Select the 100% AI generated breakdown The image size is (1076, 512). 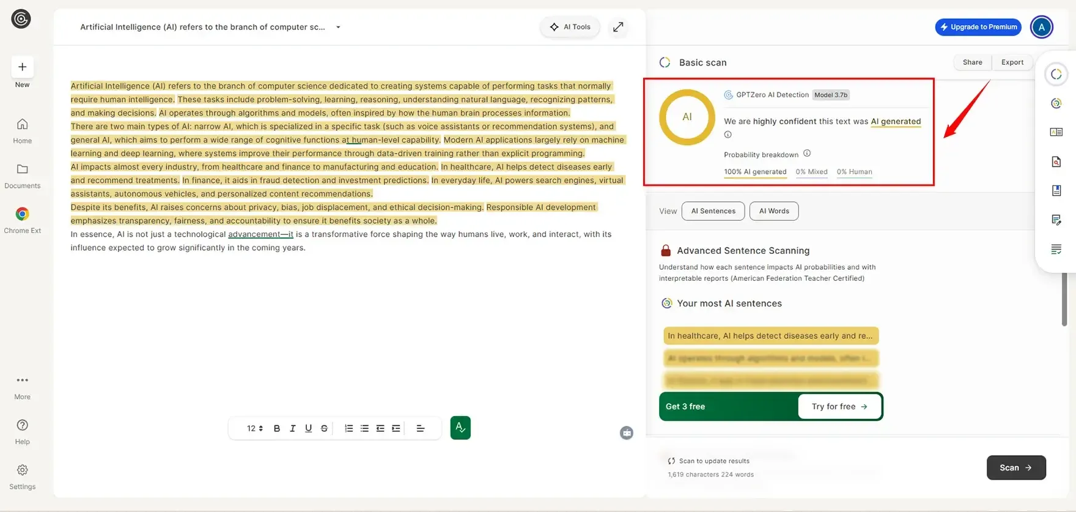[x=755, y=172]
